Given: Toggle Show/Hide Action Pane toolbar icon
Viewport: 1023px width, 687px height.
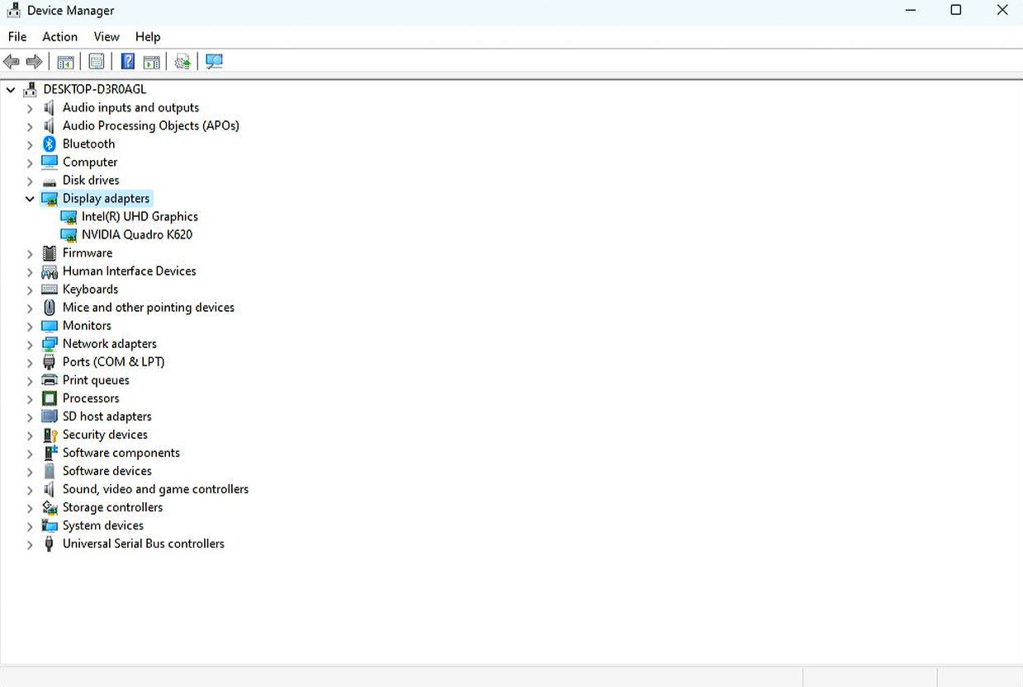Looking at the screenshot, I should (x=151, y=62).
